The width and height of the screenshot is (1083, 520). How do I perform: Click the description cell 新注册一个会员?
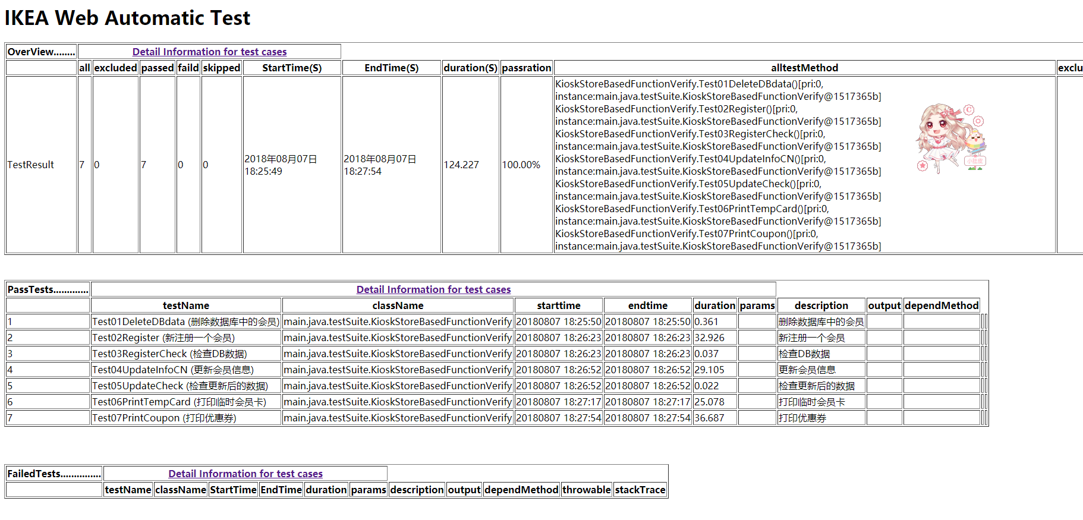pos(821,338)
